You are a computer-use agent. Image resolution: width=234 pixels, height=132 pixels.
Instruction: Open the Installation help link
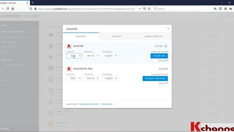pos(107,104)
